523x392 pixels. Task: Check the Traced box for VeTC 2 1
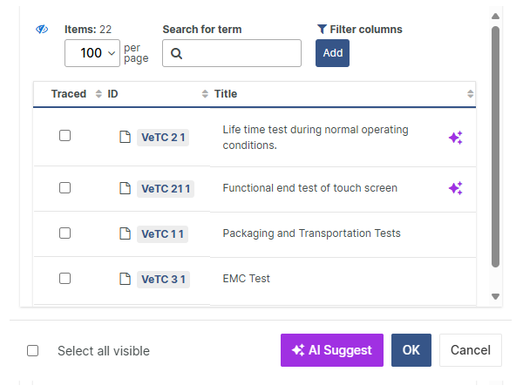[65, 136]
